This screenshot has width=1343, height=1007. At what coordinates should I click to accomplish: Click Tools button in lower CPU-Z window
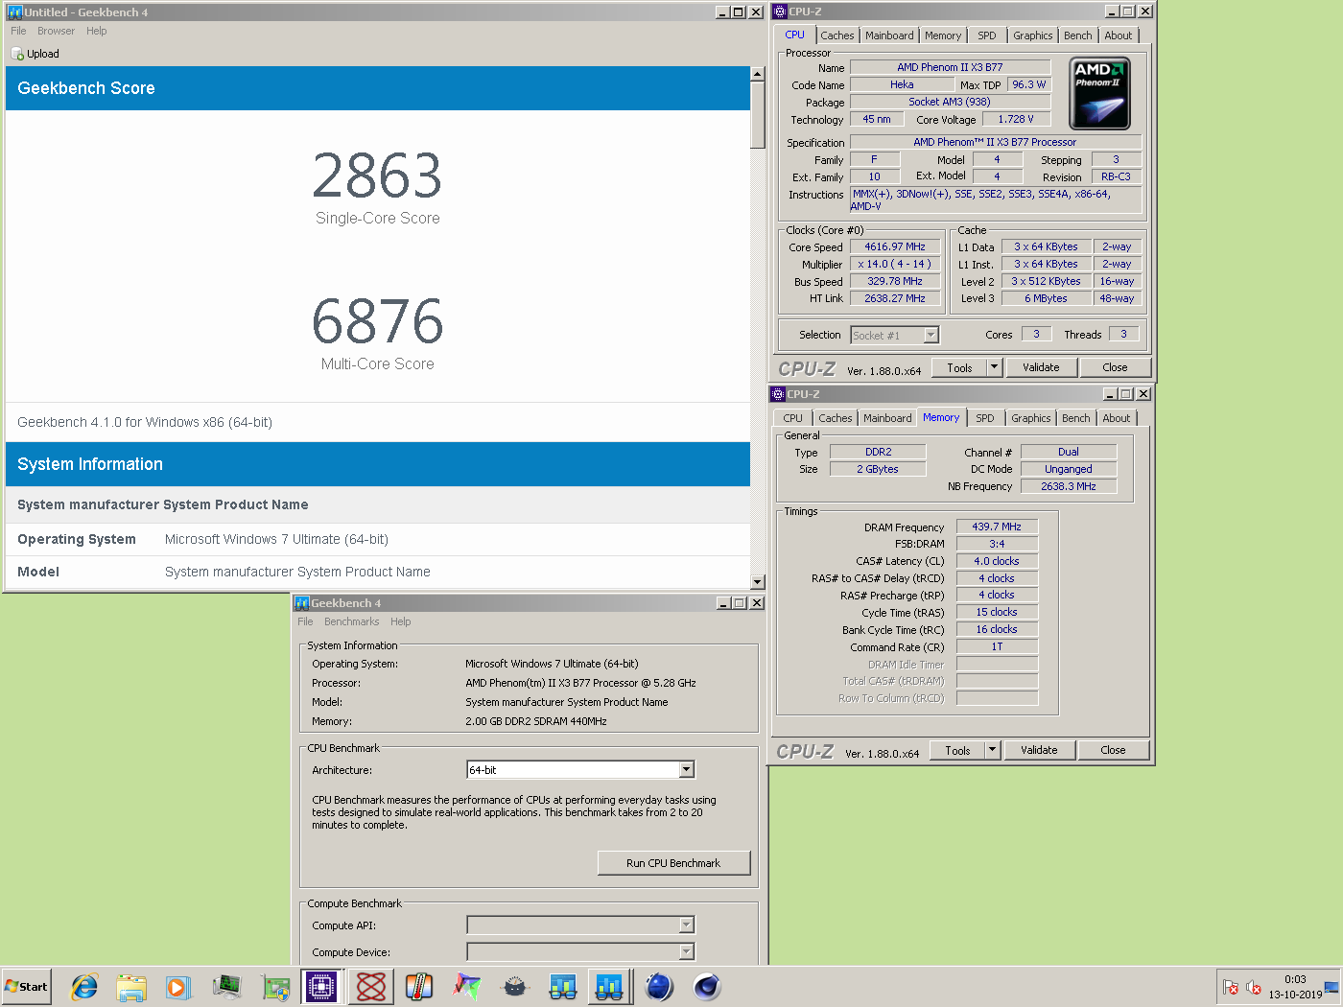tap(957, 750)
